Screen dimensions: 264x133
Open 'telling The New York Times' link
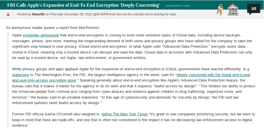(x=125, y=114)
